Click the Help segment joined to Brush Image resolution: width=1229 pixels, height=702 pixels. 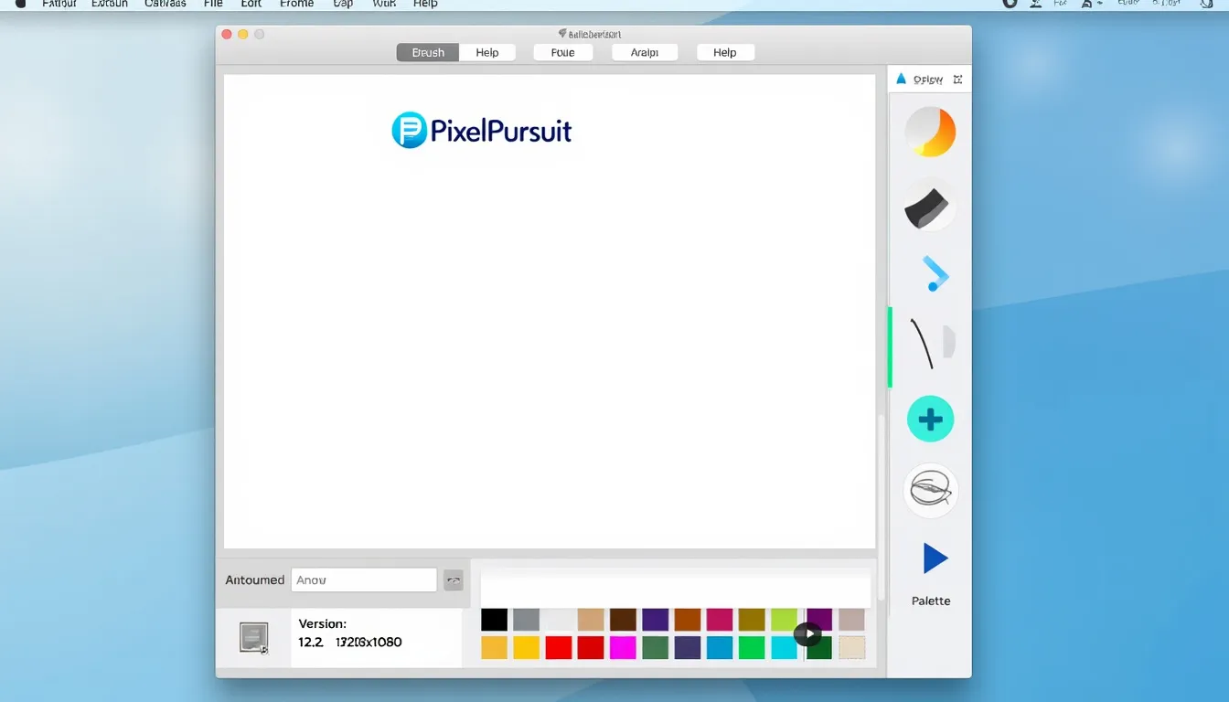pos(487,53)
